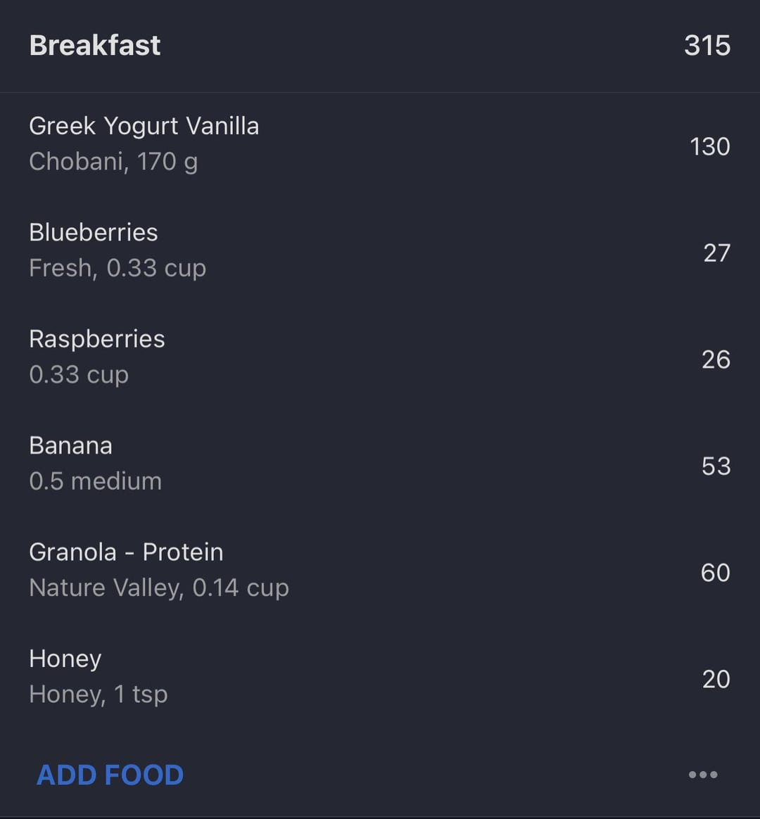Tap the Fresh, 0.33 cup serving text
This screenshot has width=760, height=819.
click(x=118, y=269)
